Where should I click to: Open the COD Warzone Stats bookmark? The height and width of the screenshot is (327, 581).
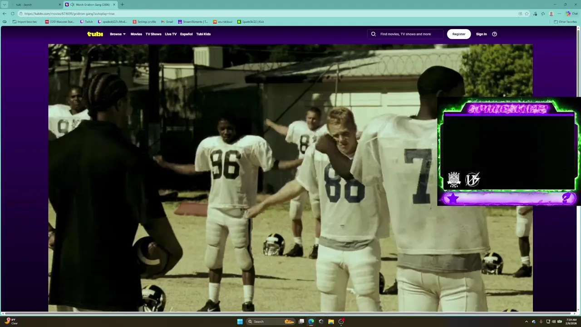[59, 22]
